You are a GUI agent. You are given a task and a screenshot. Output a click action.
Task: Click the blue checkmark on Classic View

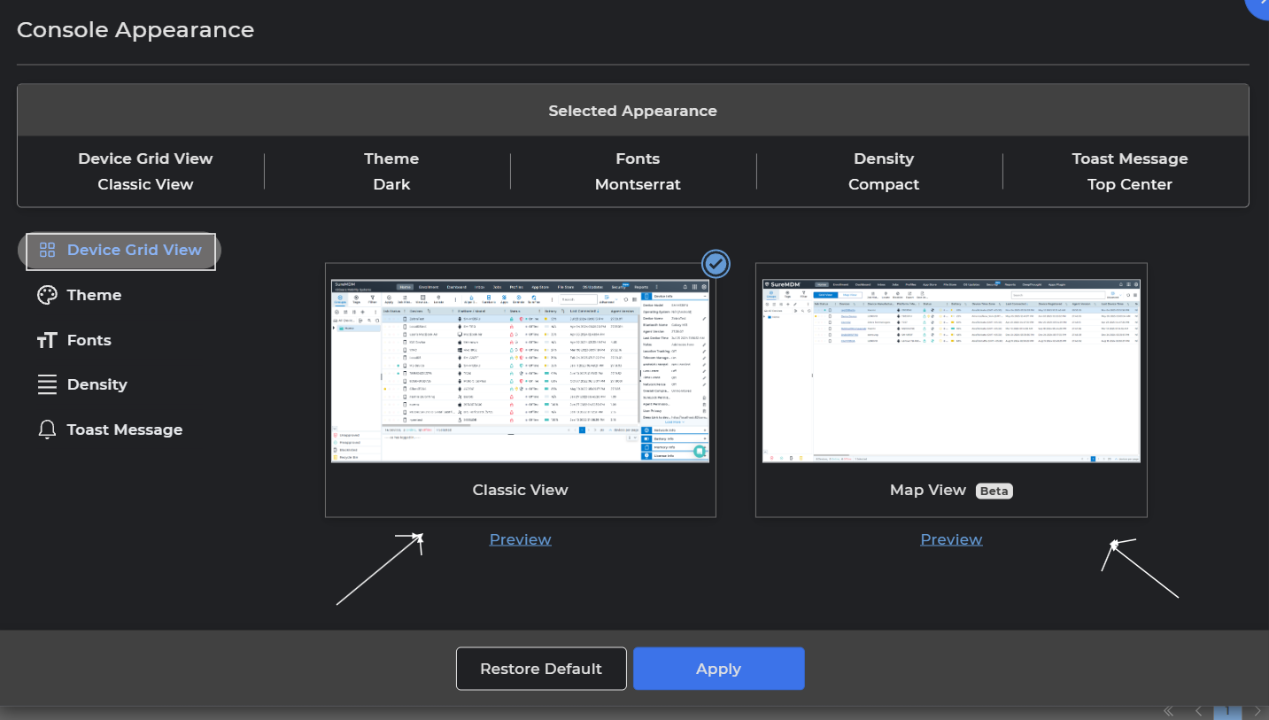tap(716, 263)
